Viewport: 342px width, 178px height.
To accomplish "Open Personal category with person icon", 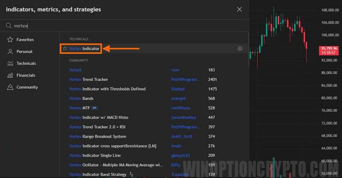I will [x=10, y=51].
